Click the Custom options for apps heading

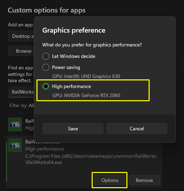click(x=47, y=10)
